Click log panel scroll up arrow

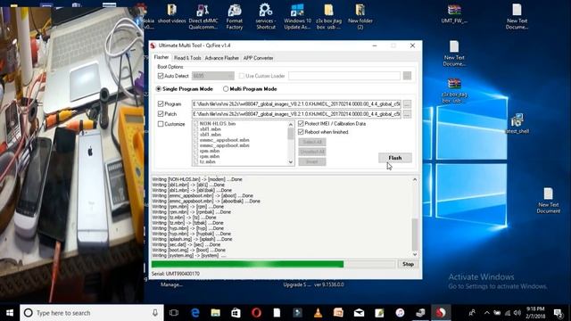414,179
